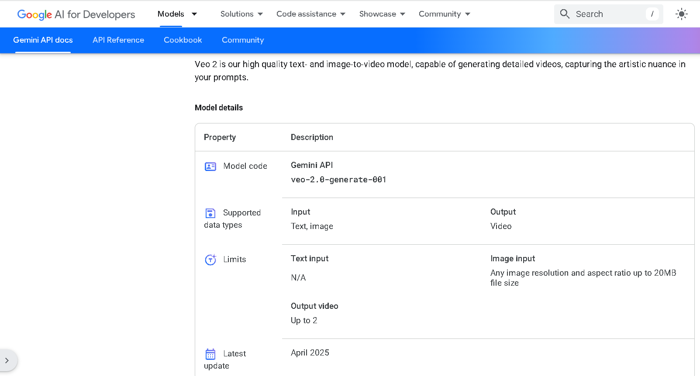Click the veo-2.0-generate-001 model code

(x=338, y=180)
